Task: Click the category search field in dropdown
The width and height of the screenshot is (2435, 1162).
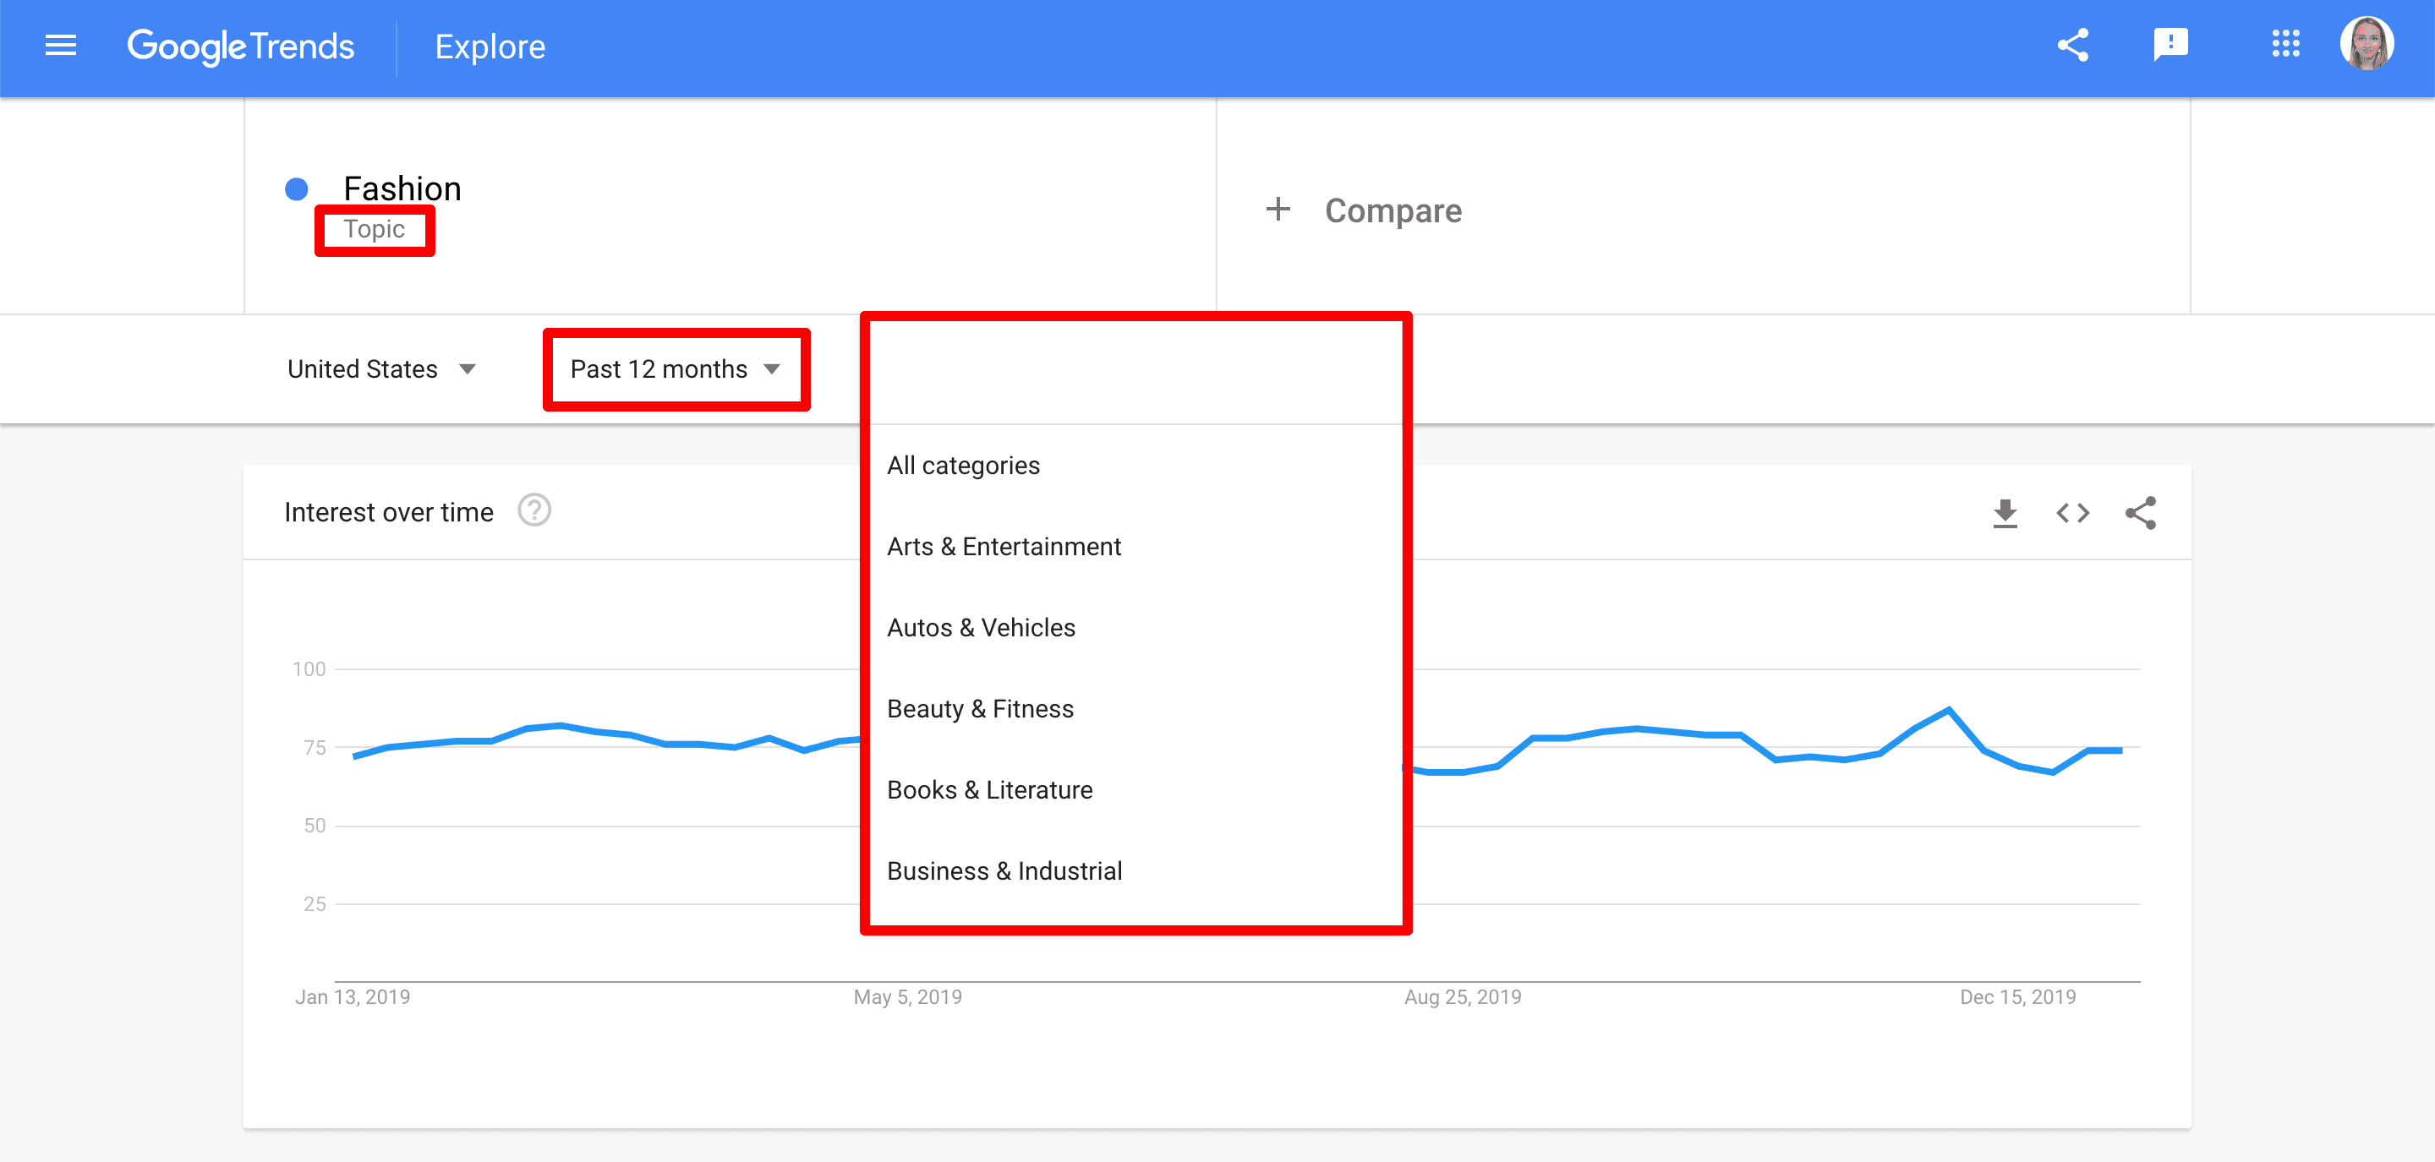Action: 1135,372
